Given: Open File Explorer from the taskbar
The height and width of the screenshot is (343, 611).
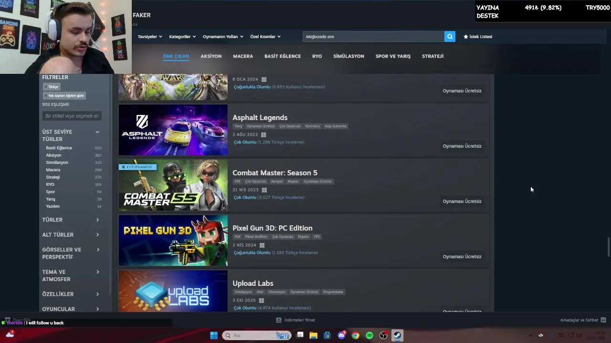Looking at the screenshot, I should [313, 335].
